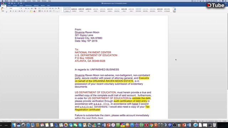
Task: Select center alignment button
Action: [42, 11]
